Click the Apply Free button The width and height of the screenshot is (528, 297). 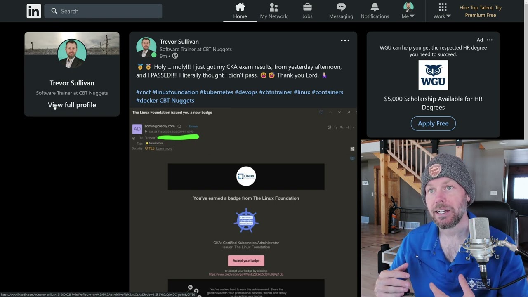click(x=433, y=123)
